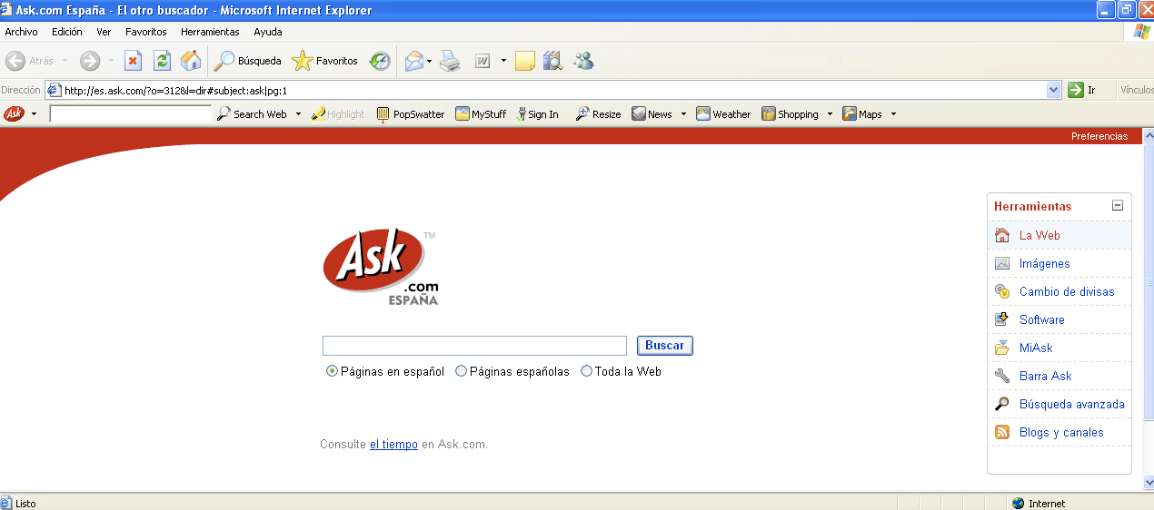This screenshot has width=1154, height=510.
Task: Open the Favoritos star panel
Action: point(324,61)
